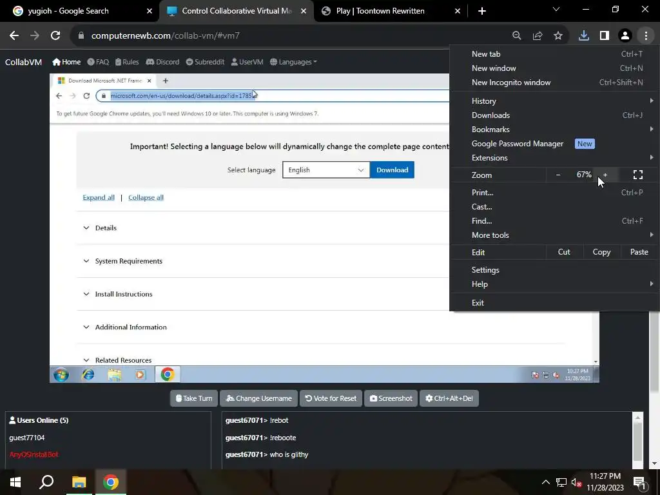Bookmark this page with the star icon
This screenshot has width=660, height=495.
[x=558, y=36]
